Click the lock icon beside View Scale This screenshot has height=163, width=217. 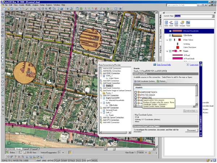pos(149,152)
